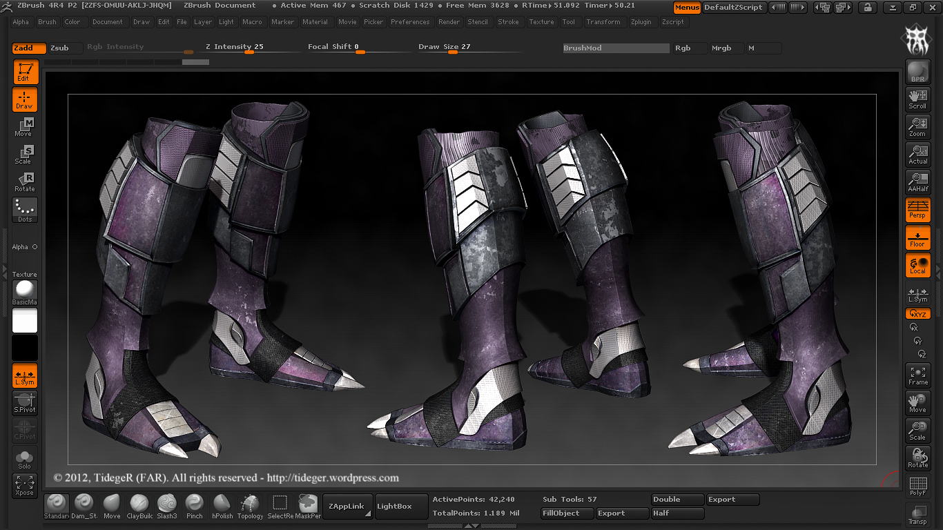Open the Preferences menu
Viewport: 943px width, 530px height.
click(410, 22)
